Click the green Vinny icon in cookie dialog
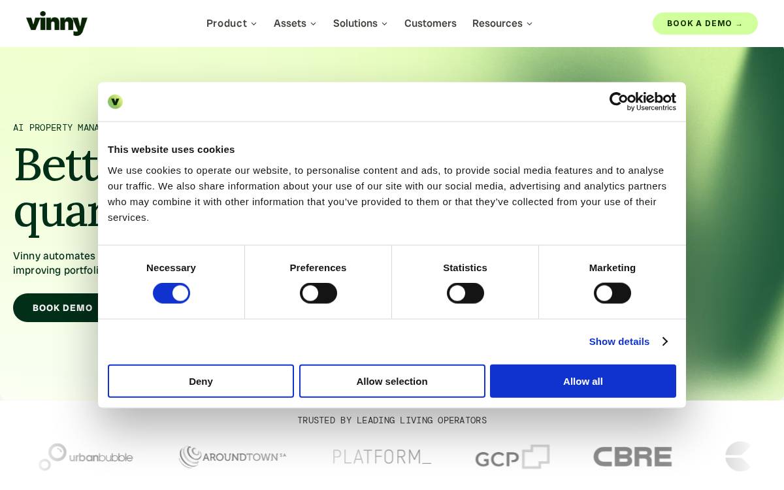The image size is (784, 490). (x=115, y=102)
